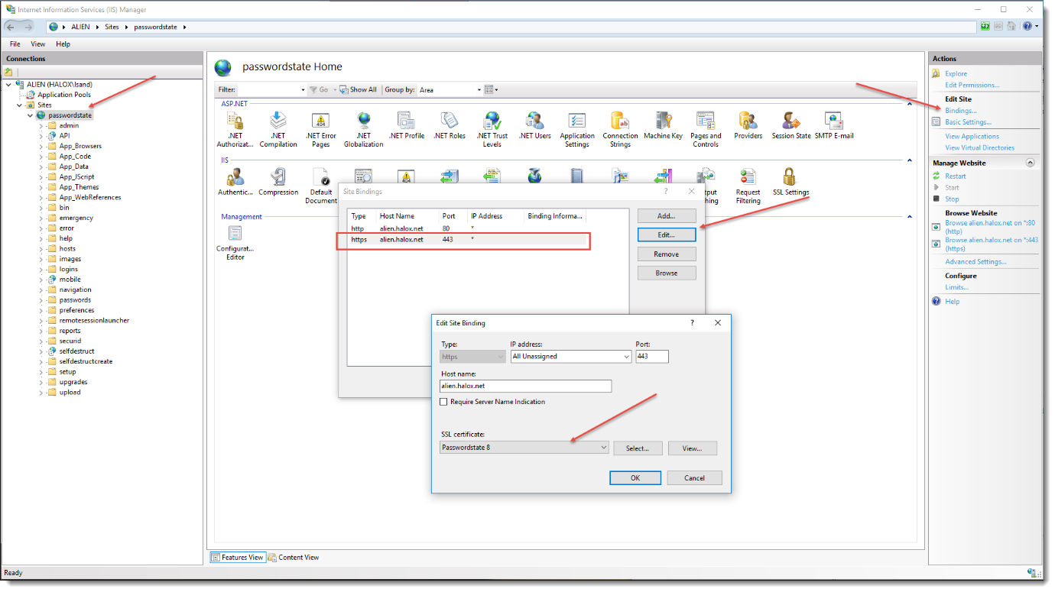The image size is (1055, 592).
Task: Enable Require Server Name Indication
Action: (444, 402)
